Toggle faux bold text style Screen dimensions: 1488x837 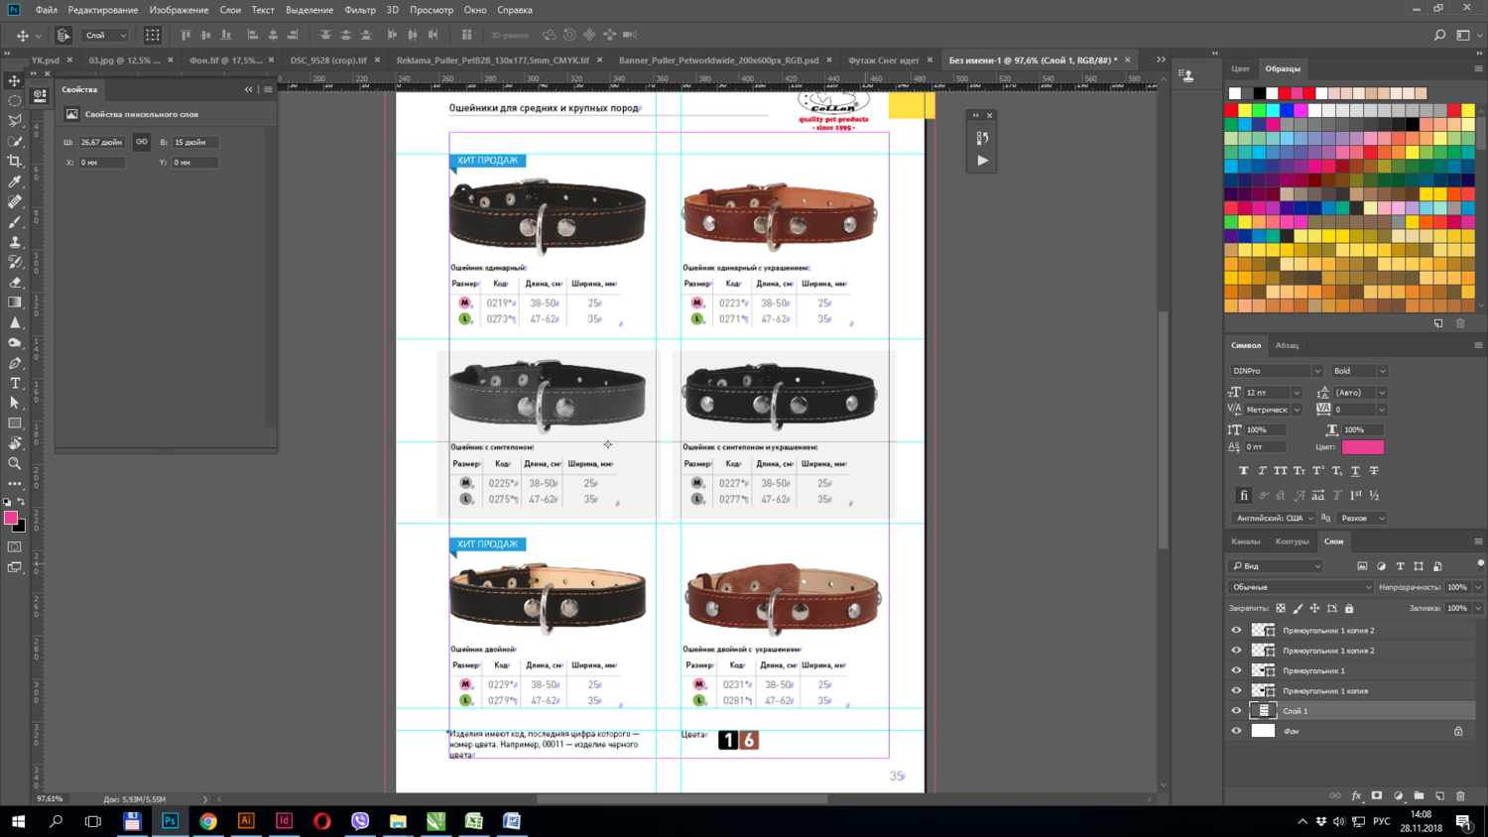pos(1244,471)
